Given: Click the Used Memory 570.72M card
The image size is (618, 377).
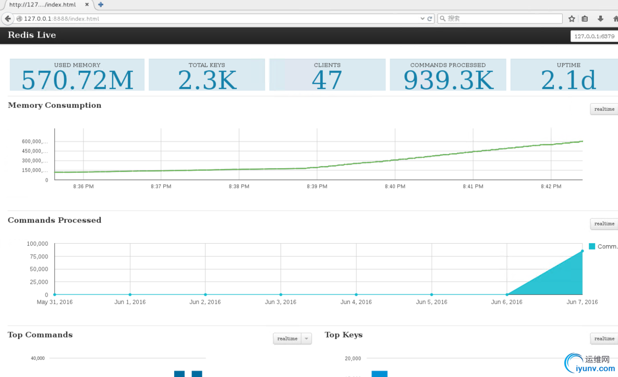Looking at the screenshot, I should pyautogui.click(x=77, y=75).
